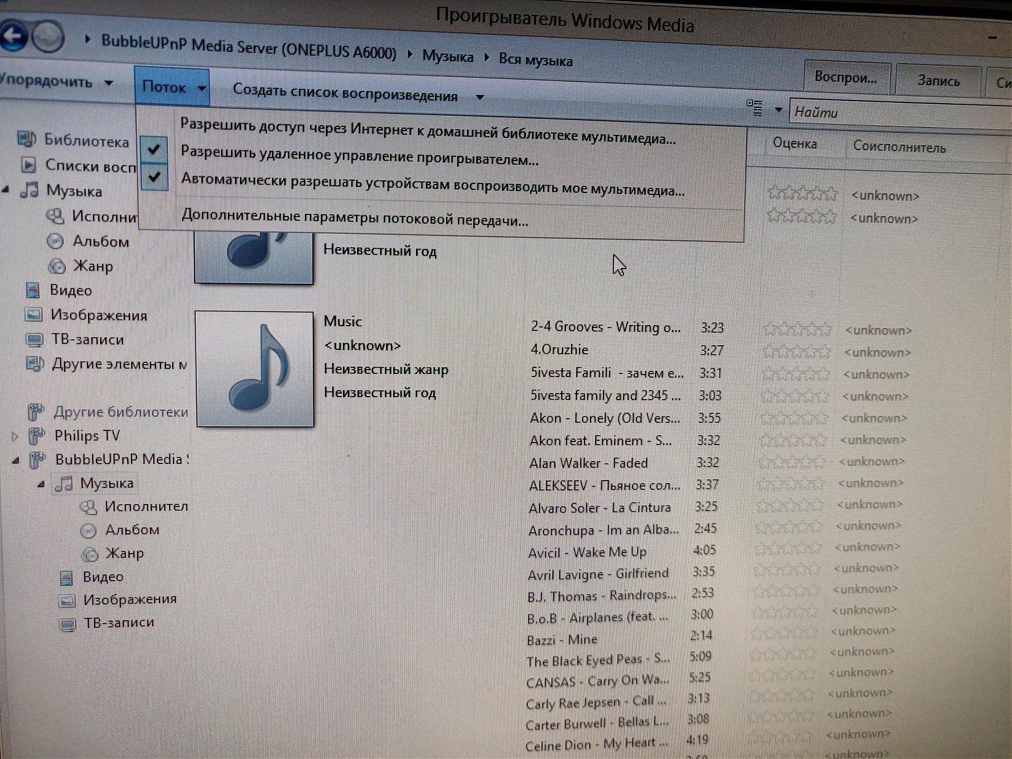Go back with the round Back arrow
Viewport: 1012px width, 759px height.
pos(12,35)
